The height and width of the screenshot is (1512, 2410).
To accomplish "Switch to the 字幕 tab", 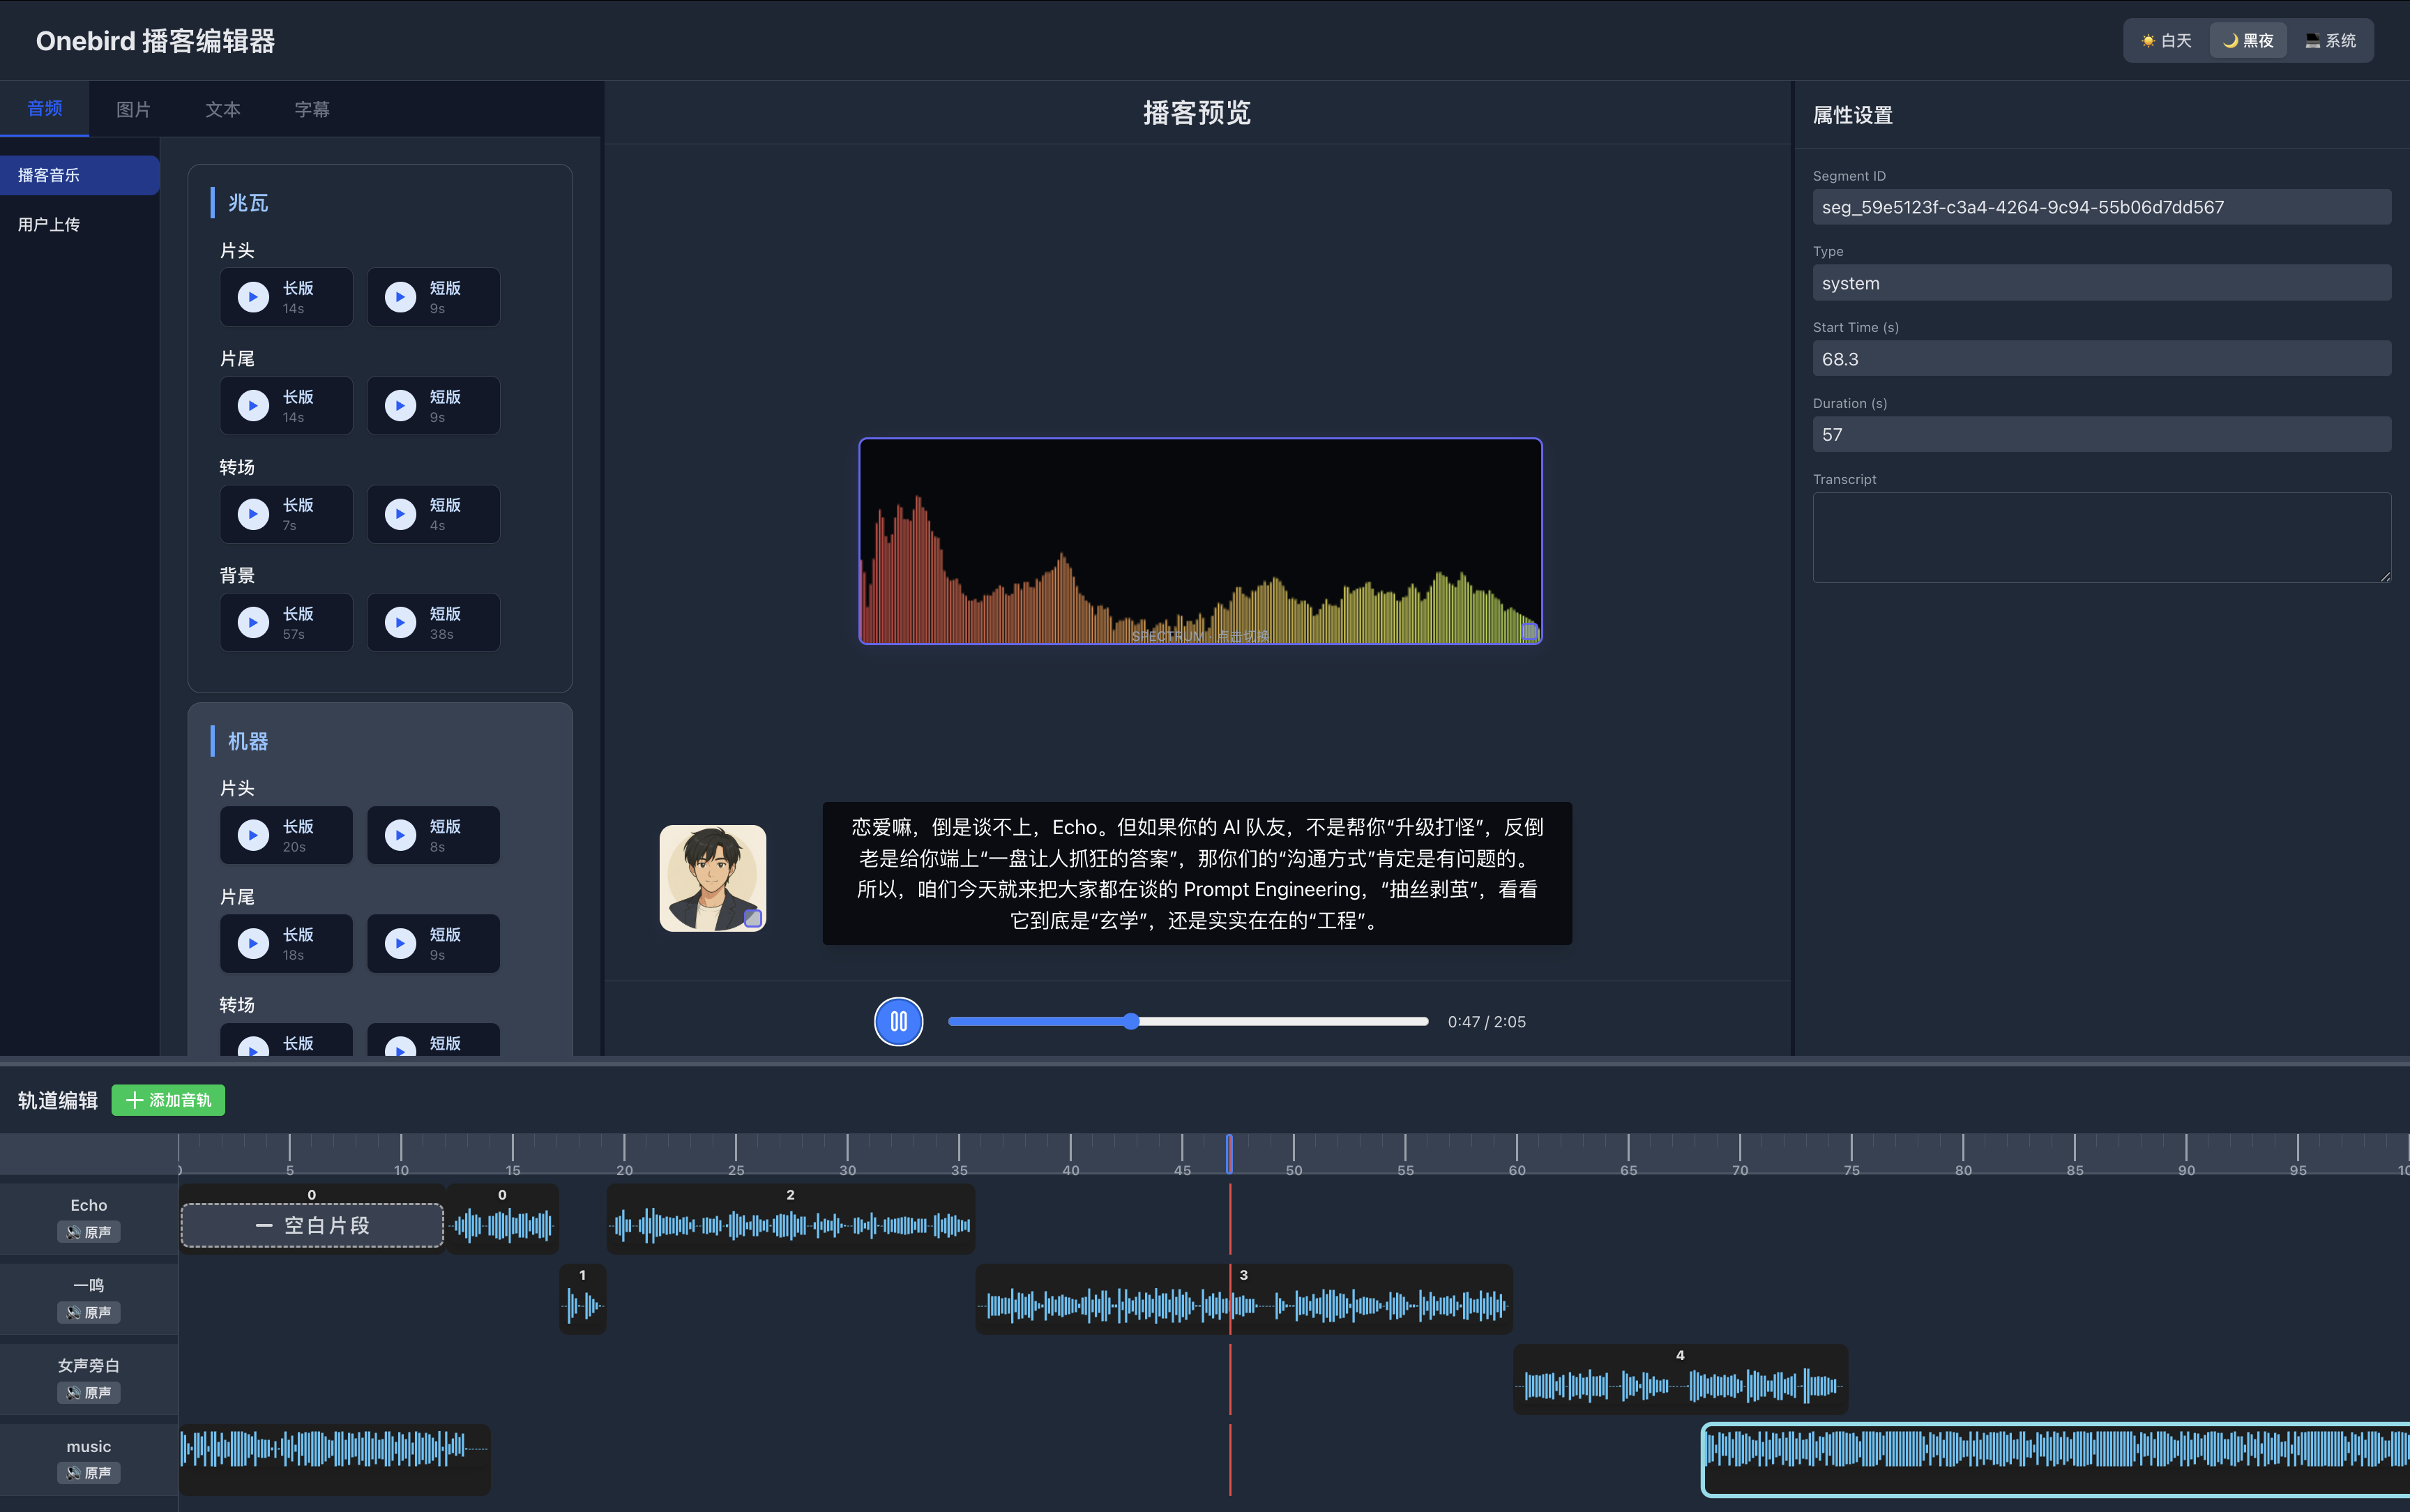I will pos(311,108).
